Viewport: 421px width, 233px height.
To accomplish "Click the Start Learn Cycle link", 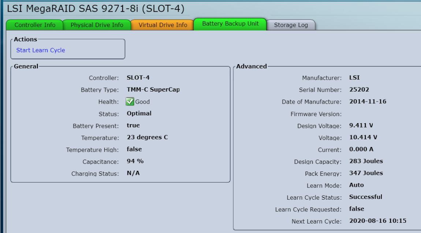I will pyautogui.click(x=41, y=50).
